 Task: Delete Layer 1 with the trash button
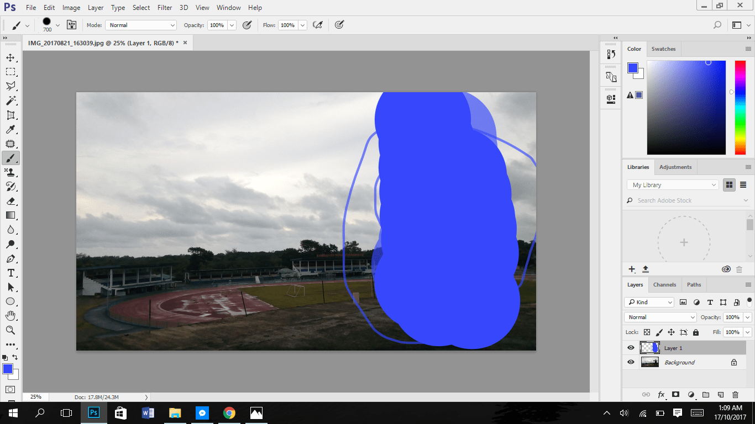point(735,395)
